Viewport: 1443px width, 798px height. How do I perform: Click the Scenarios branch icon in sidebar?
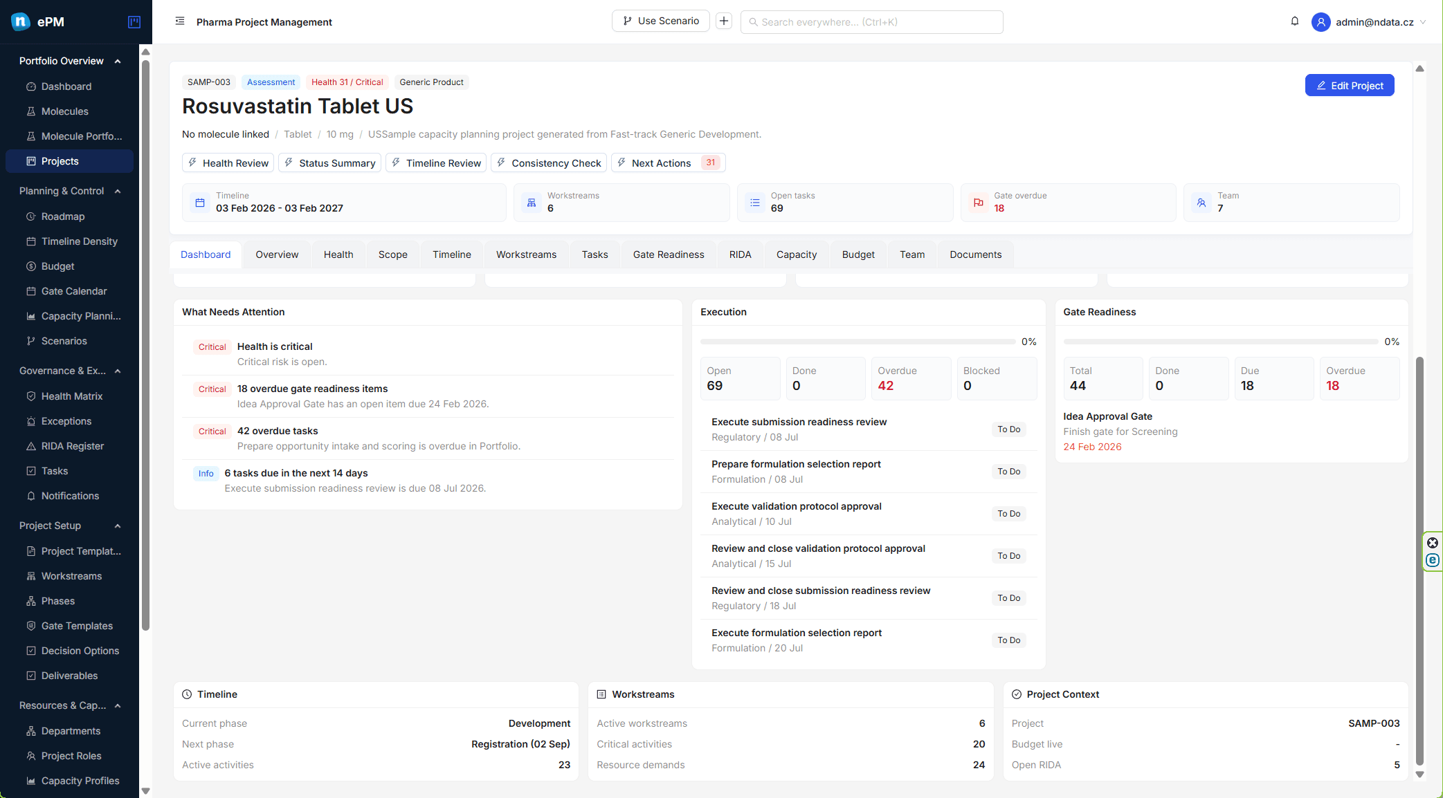click(x=31, y=341)
